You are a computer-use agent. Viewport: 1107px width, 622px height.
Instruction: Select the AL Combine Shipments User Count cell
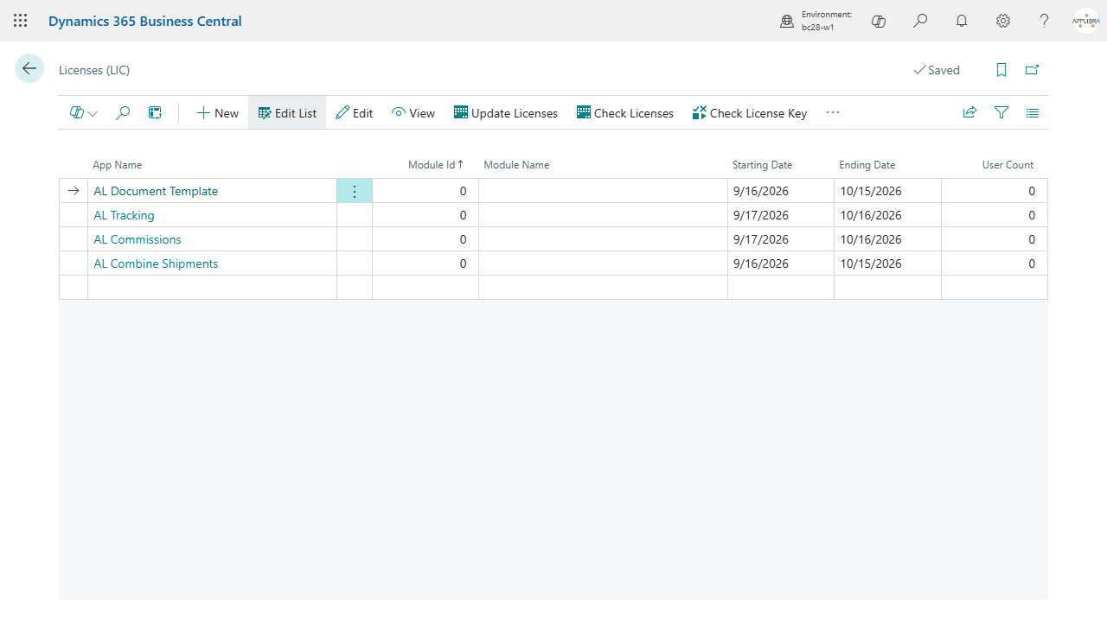point(995,263)
